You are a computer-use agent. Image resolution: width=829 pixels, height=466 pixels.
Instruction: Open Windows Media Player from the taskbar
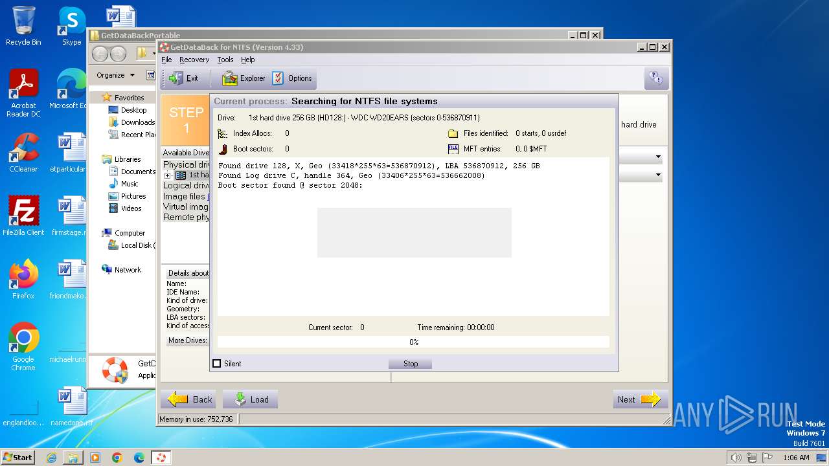click(95, 458)
